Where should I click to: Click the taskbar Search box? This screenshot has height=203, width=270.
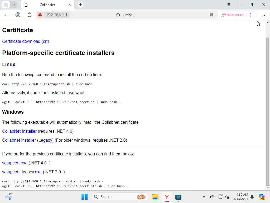click(x=120, y=197)
